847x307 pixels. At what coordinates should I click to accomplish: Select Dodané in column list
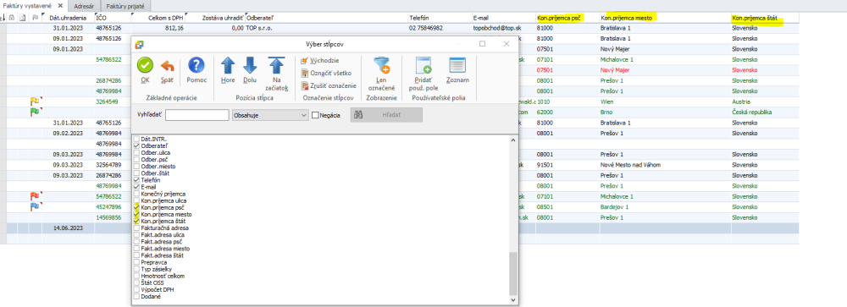(x=151, y=296)
